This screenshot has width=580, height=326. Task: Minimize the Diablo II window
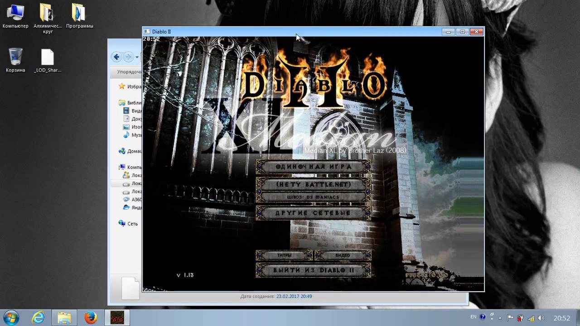point(448,32)
